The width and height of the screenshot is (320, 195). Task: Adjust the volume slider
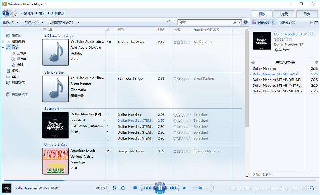tap(201, 188)
